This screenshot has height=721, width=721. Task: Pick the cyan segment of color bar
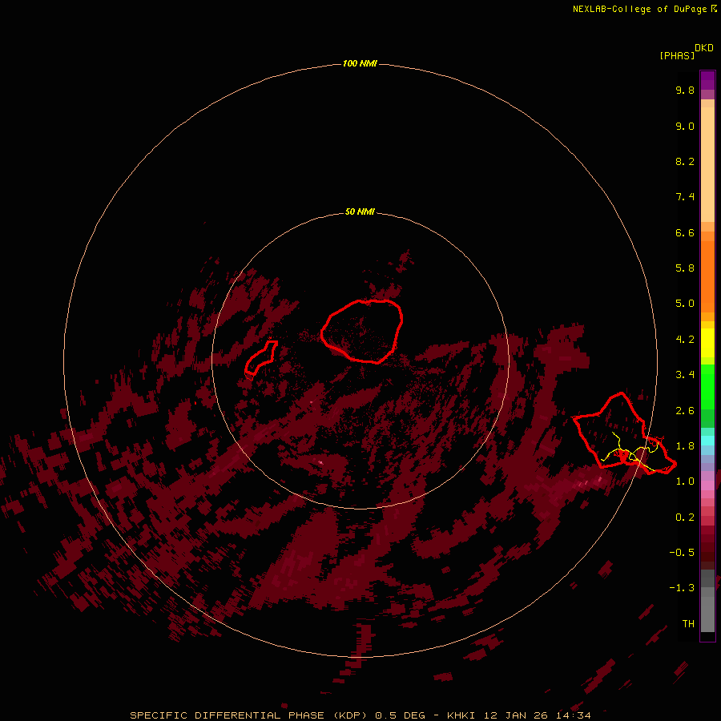(x=707, y=441)
